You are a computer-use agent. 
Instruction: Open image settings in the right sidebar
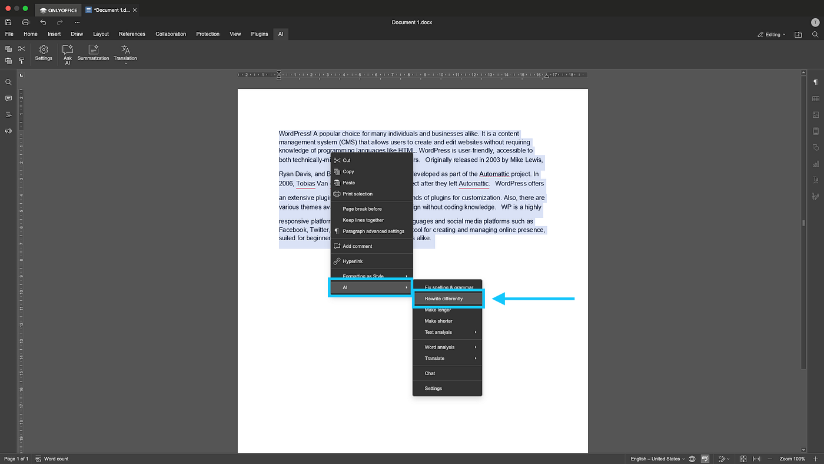click(815, 115)
